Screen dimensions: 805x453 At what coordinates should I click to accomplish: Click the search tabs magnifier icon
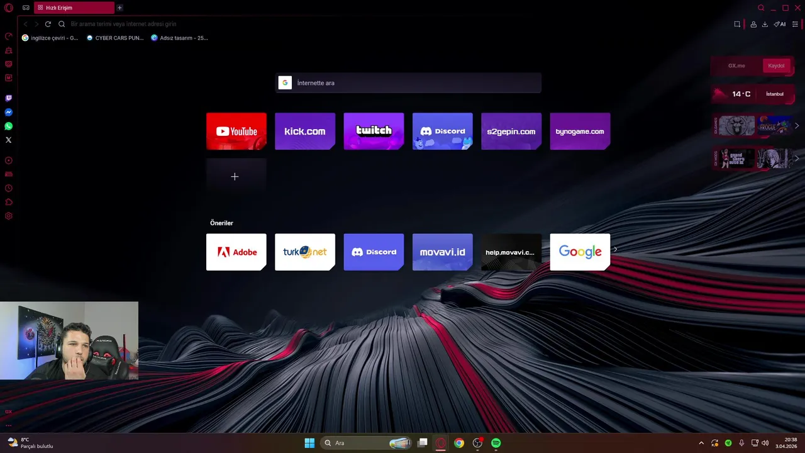pyautogui.click(x=761, y=8)
